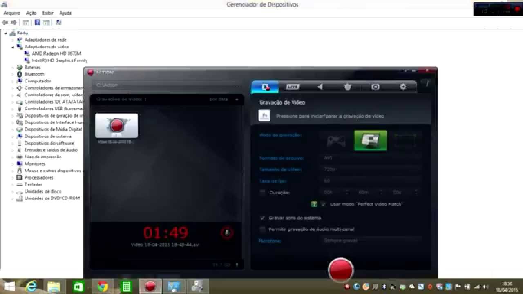Toggle the Duração checkbox
Viewport: 523px width, 294px height.
[x=262, y=192]
